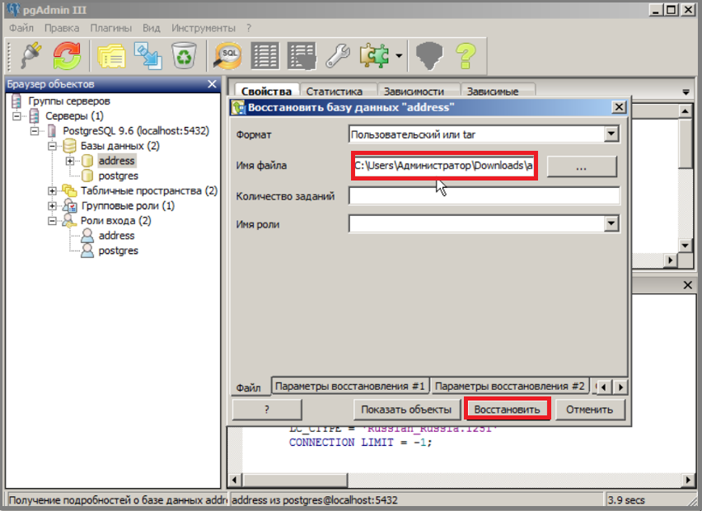Click the view data grid icon
The image size is (702, 511).
point(265,55)
